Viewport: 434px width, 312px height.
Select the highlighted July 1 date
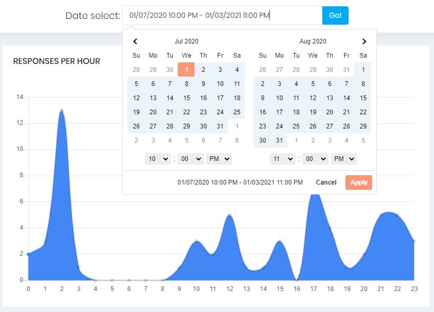186,70
